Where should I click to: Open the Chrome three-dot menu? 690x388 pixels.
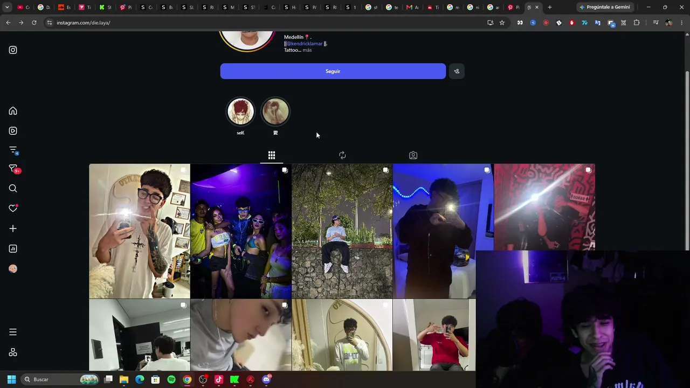682,23
